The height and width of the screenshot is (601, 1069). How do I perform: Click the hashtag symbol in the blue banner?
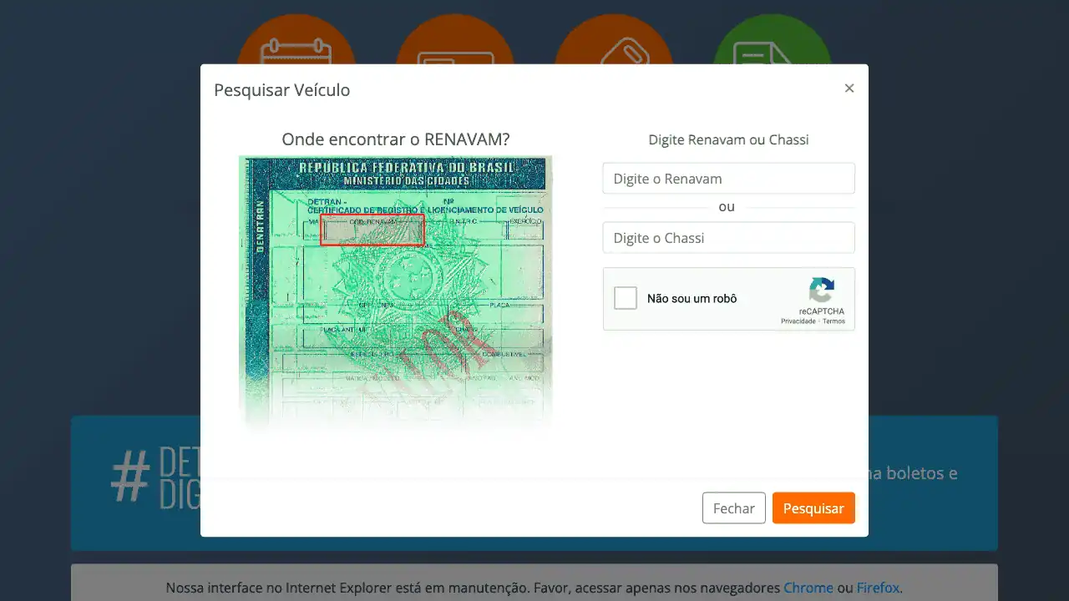coord(130,478)
